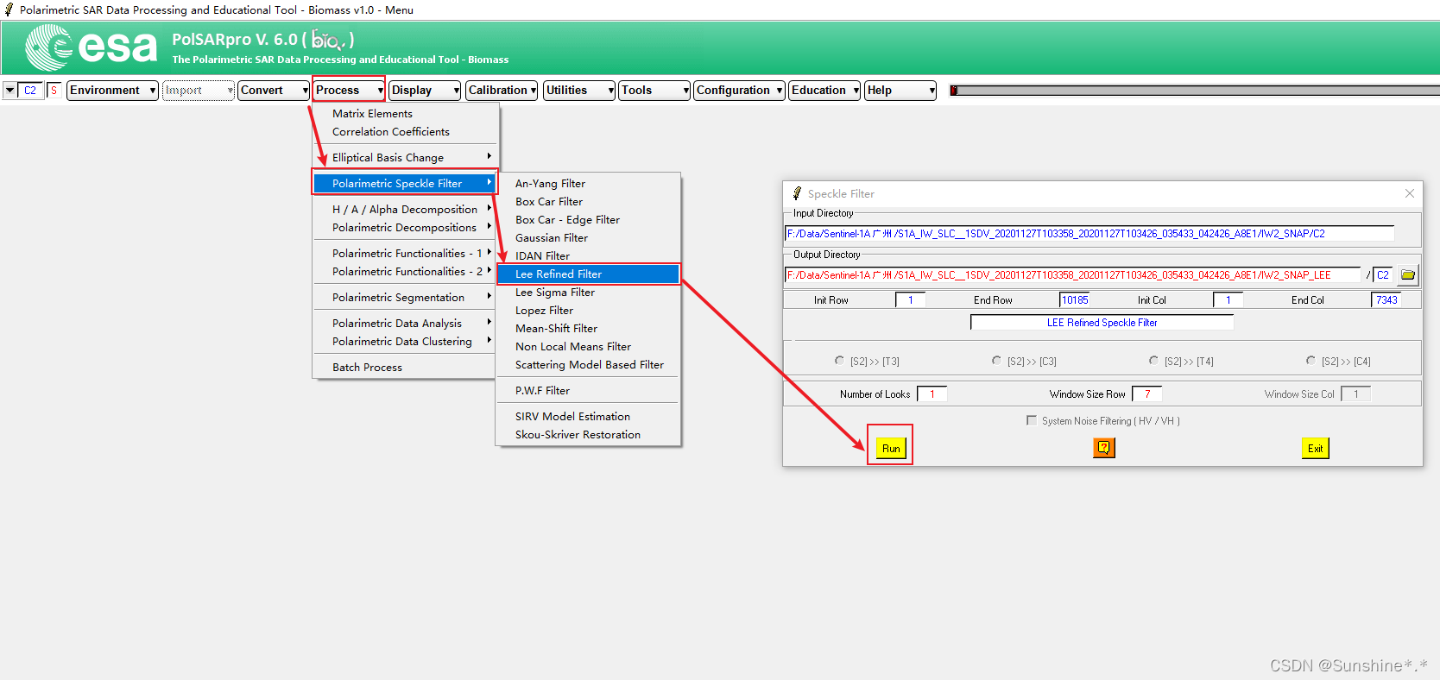The image size is (1440, 680).
Task: Open the Tools dropdown menu
Action: [x=654, y=90]
